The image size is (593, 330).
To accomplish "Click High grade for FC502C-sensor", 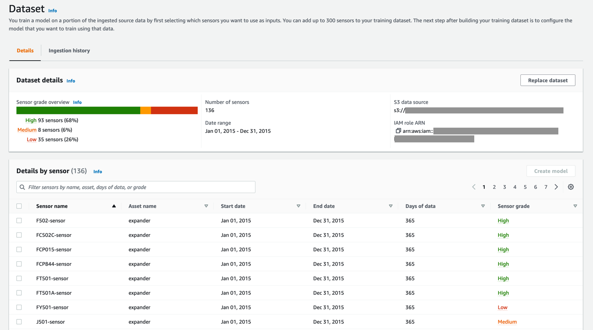I will 503,235.
